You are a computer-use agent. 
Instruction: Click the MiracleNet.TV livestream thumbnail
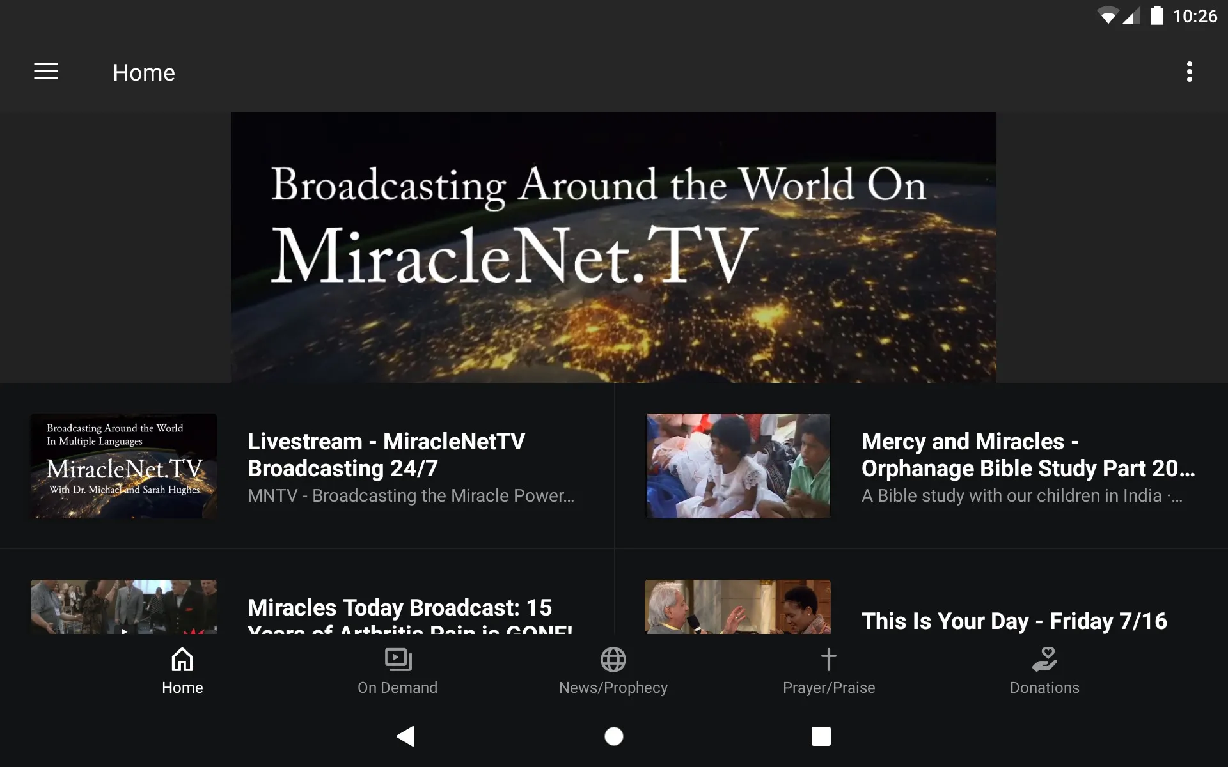pyautogui.click(x=124, y=466)
